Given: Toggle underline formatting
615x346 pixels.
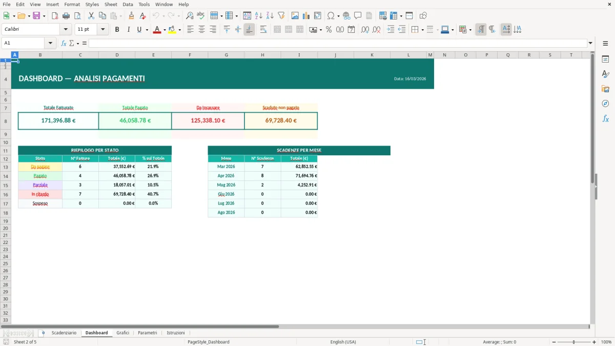Looking at the screenshot, I should pyautogui.click(x=139, y=30).
